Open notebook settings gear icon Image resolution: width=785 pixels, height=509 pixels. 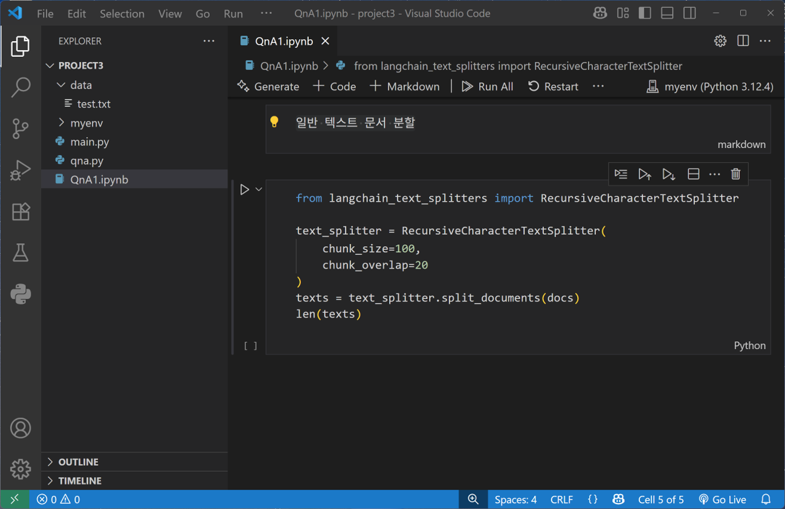(720, 41)
